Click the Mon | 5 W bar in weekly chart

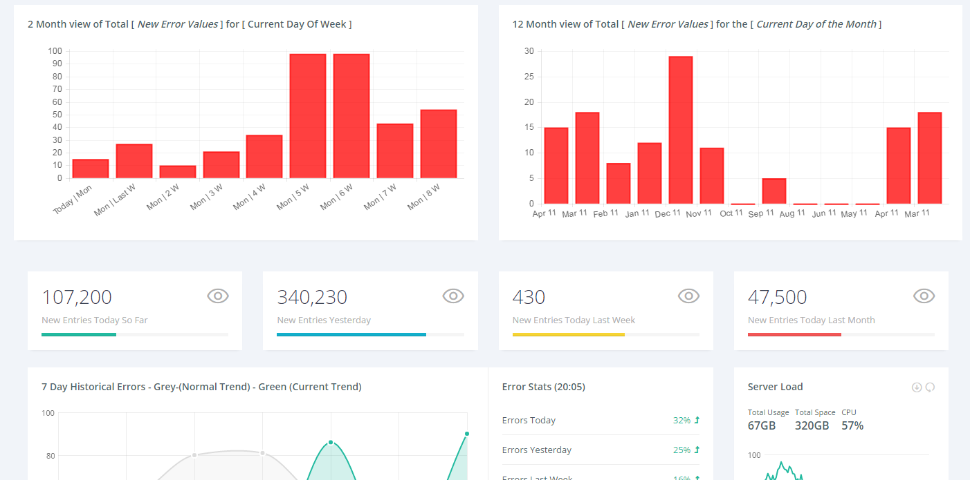click(308, 116)
